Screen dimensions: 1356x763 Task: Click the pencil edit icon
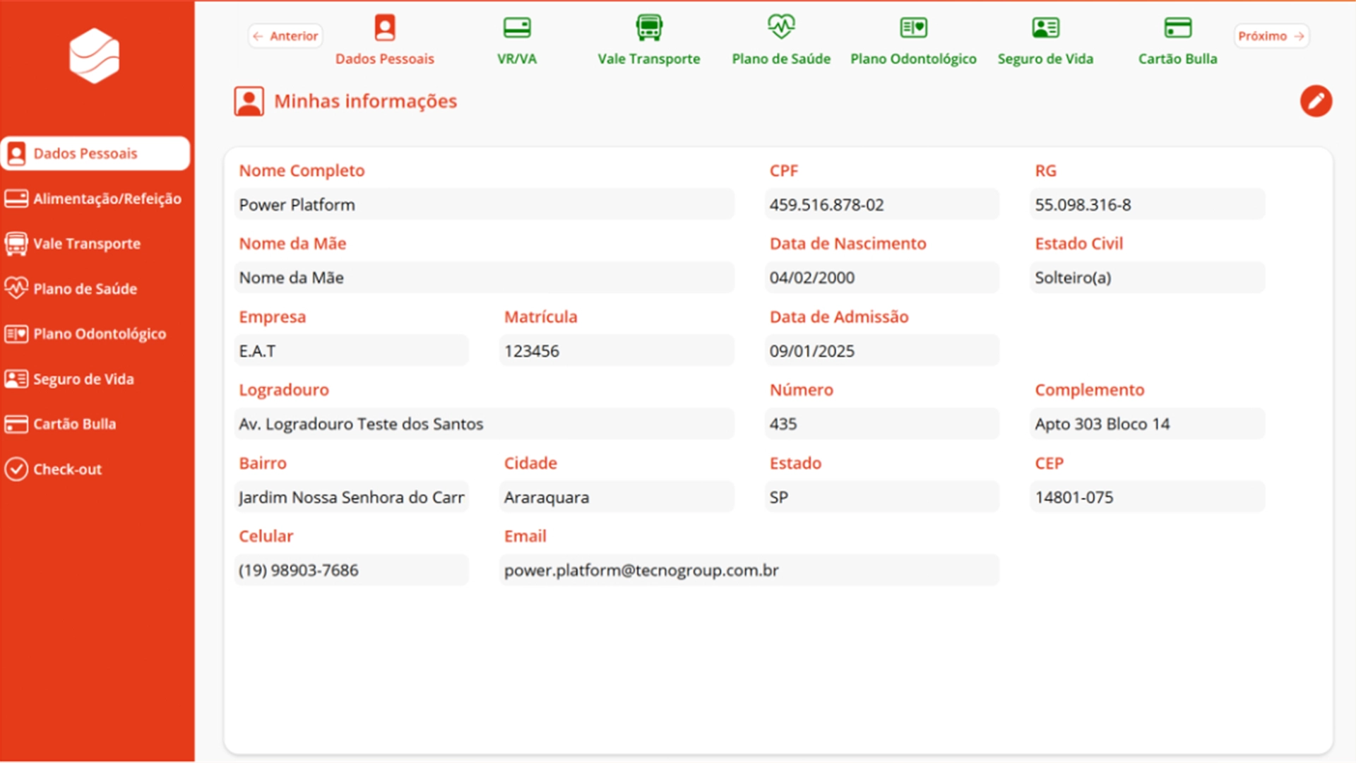(x=1316, y=101)
